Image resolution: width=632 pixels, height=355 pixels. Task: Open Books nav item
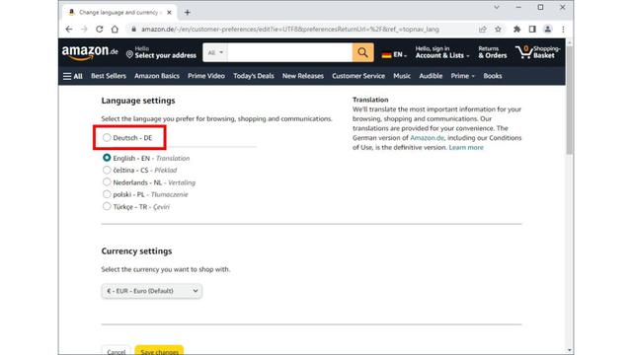point(493,76)
